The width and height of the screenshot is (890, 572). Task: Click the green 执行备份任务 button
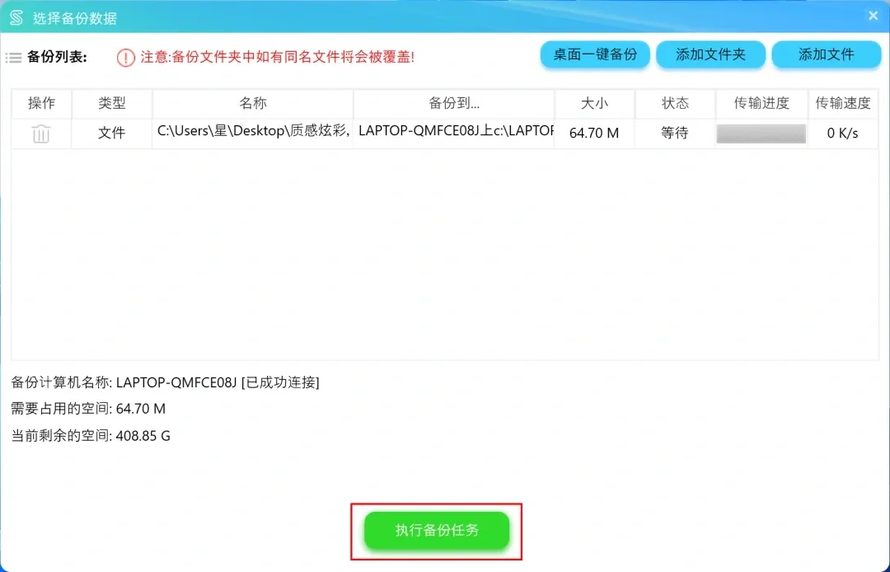tap(437, 531)
